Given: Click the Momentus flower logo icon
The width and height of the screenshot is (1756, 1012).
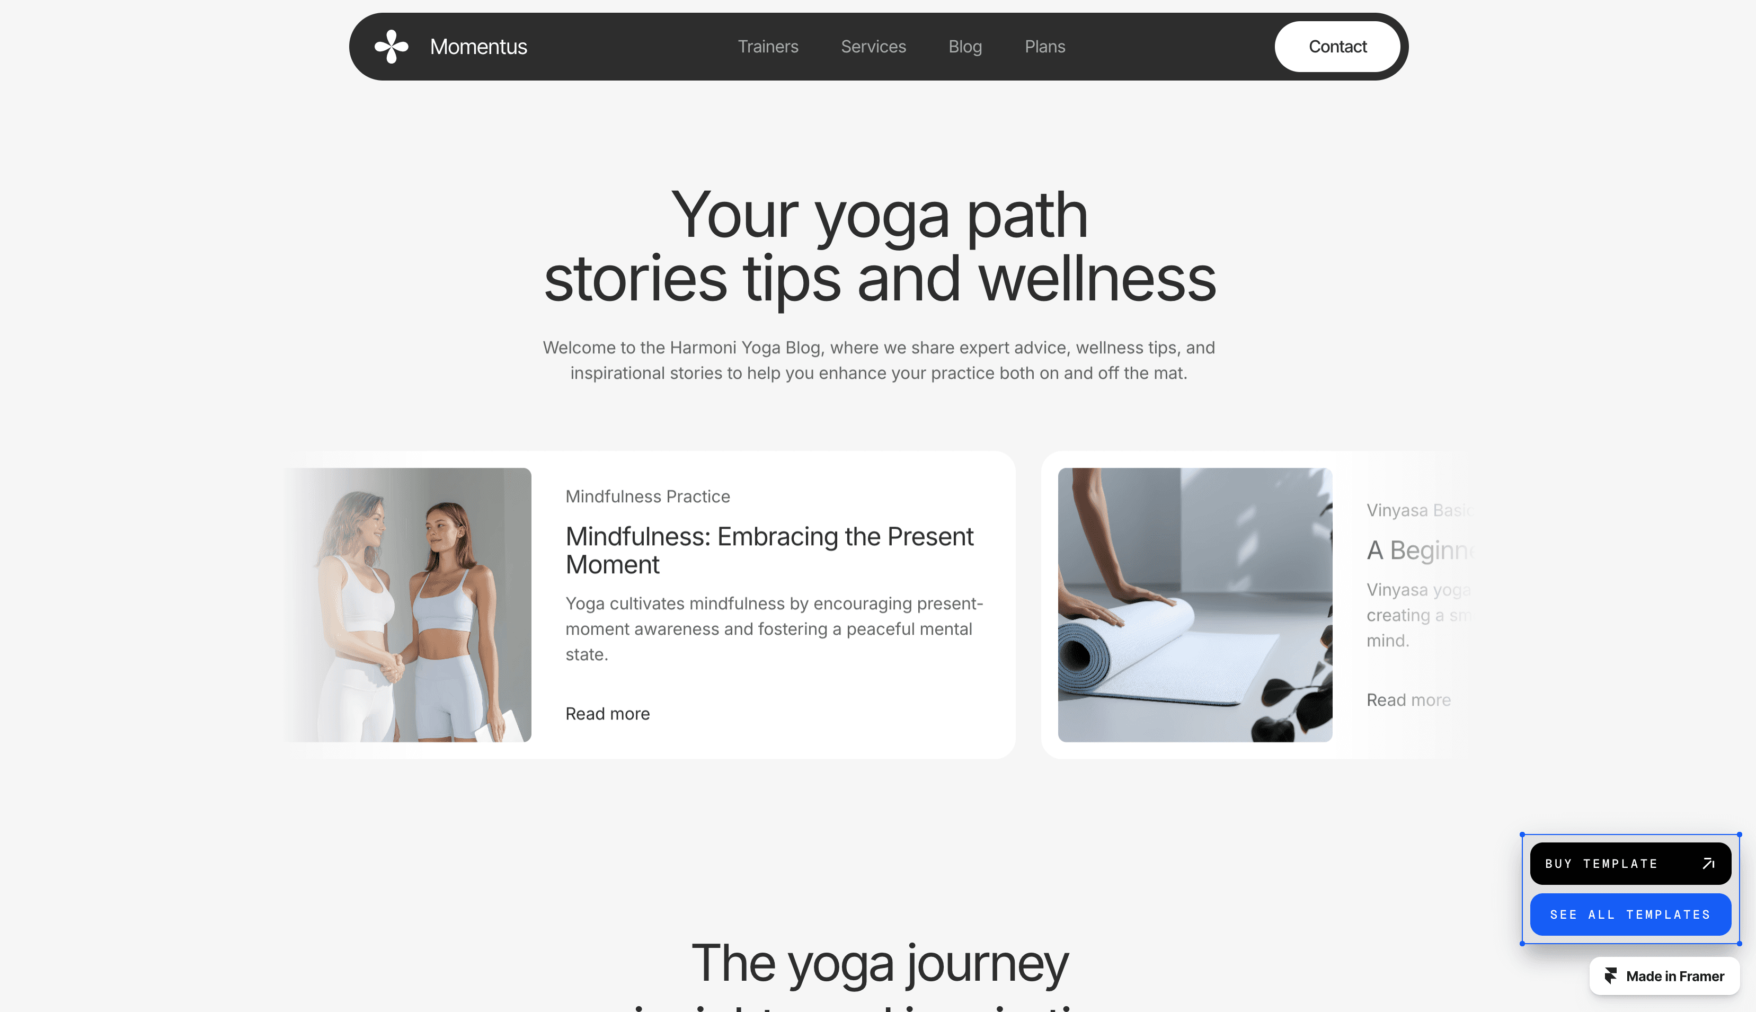Looking at the screenshot, I should tap(392, 47).
